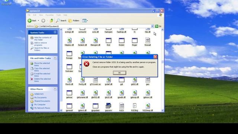Viewport: 238px width, 134px height.
Task: Click the file list scroll up arrow
Action: (x=163, y=30)
